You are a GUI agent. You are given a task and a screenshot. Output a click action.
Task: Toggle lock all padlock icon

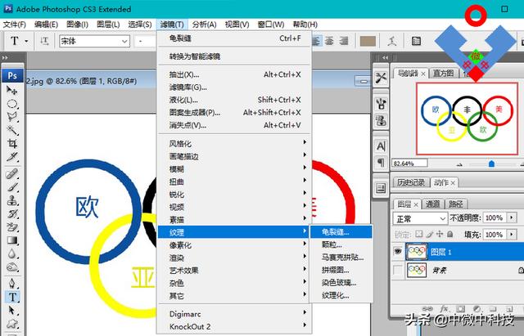pos(449,234)
